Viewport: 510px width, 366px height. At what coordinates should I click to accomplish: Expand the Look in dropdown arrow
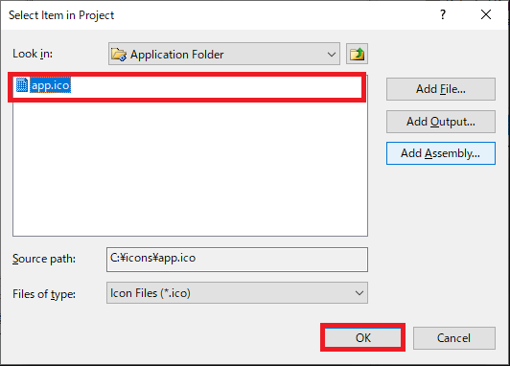click(x=331, y=55)
